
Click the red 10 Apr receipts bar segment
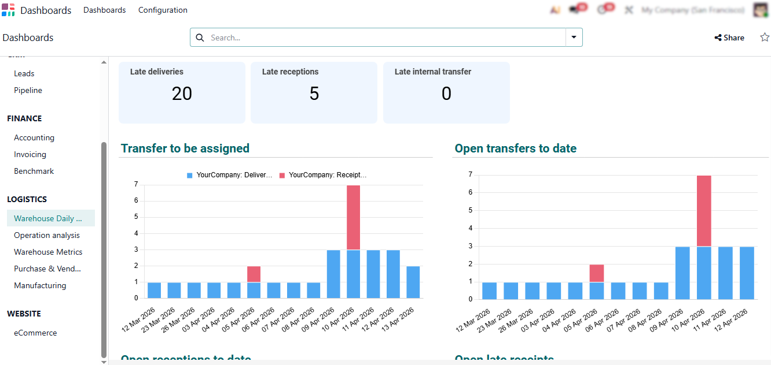pyautogui.click(x=353, y=217)
